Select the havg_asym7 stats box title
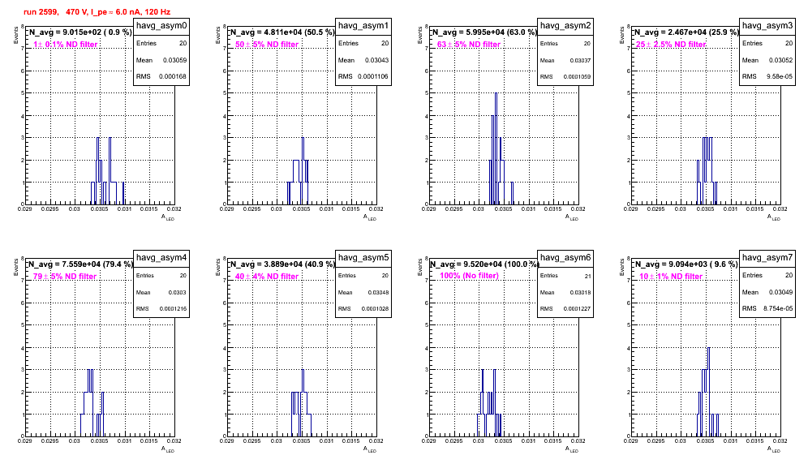The width and height of the screenshot is (808, 464). tap(767, 258)
